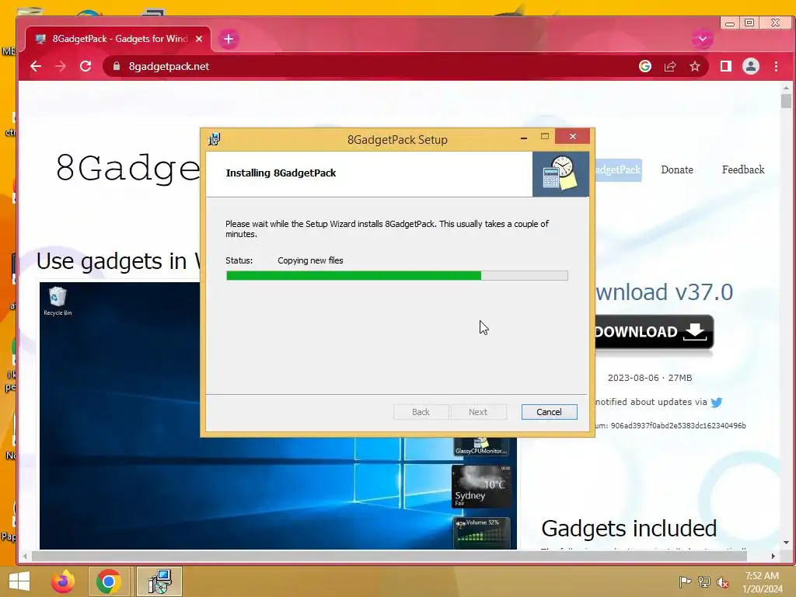Reload the 8gadgetpack.net page
Viewport: 796px width, 597px height.
[x=86, y=67]
